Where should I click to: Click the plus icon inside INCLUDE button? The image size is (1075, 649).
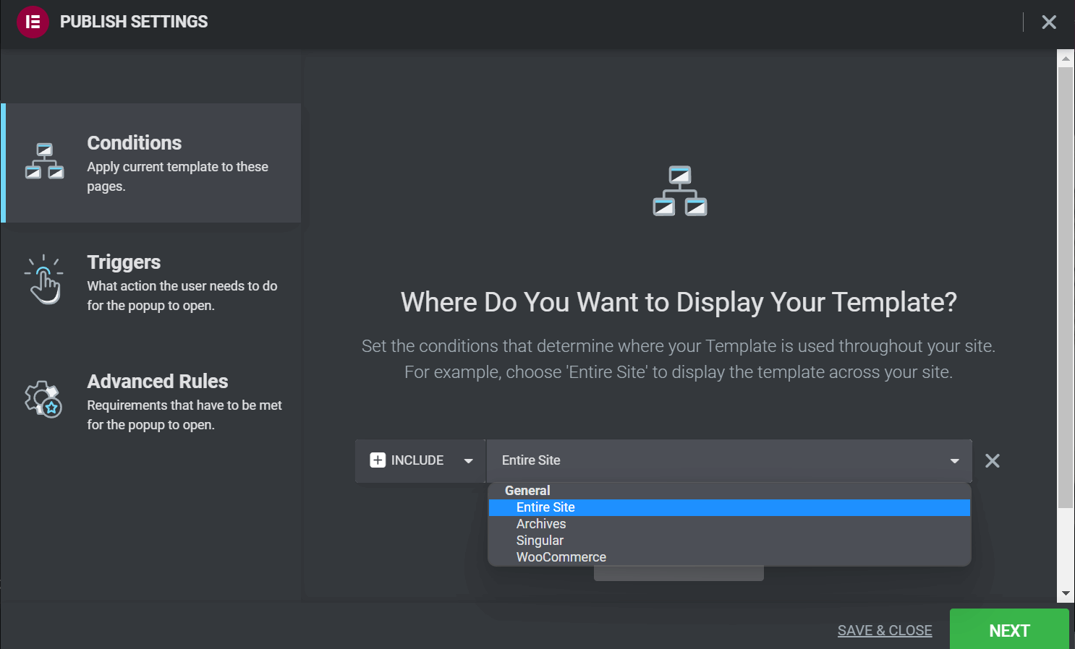pos(378,460)
